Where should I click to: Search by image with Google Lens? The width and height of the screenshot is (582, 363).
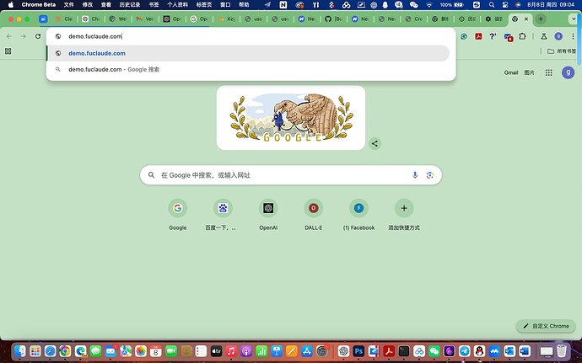coord(430,175)
